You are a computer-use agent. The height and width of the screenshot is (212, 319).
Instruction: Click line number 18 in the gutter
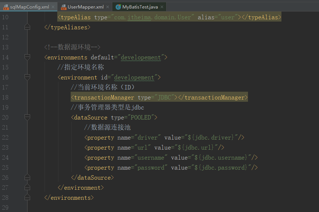[5, 97]
